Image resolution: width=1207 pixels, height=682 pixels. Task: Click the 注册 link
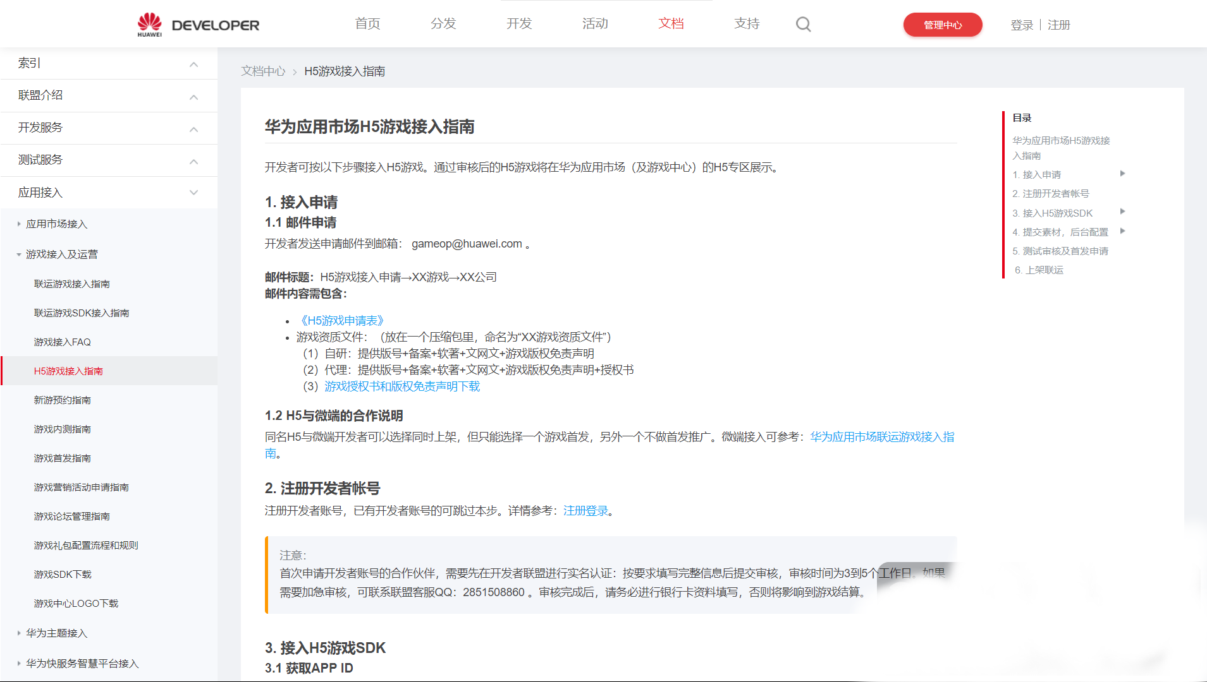pos(1059,25)
